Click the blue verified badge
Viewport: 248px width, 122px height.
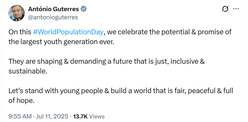click(84, 9)
